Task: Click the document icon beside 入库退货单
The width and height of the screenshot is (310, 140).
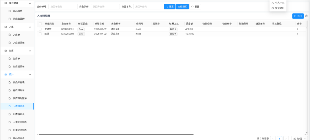Action: 9,43
